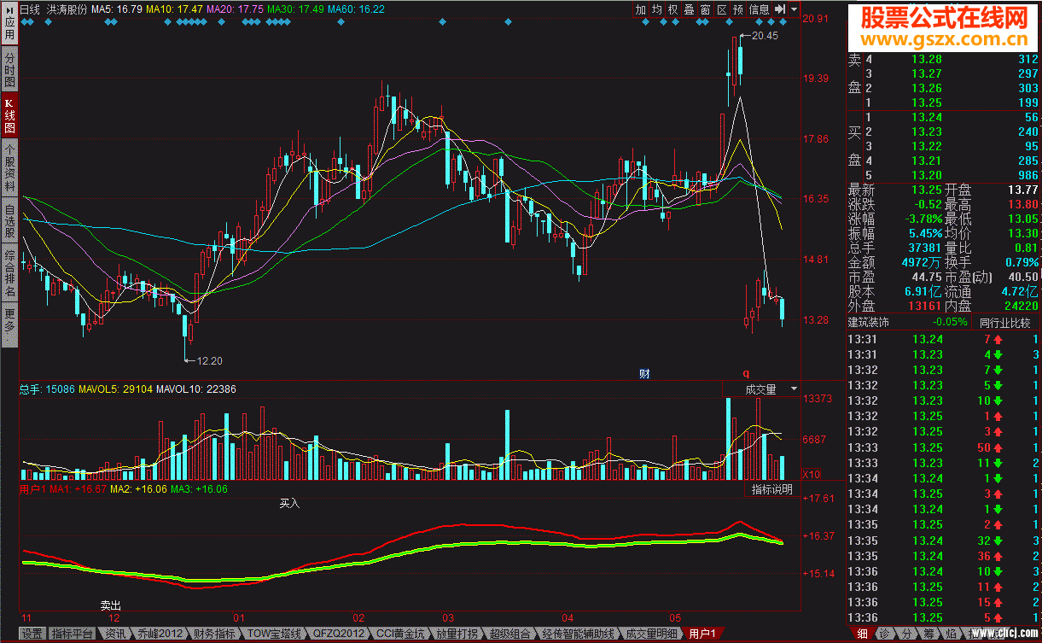The image size is (1042, 643).
Task: Open the dropdown arrow at toolbar end
Action: pos(794,9)
